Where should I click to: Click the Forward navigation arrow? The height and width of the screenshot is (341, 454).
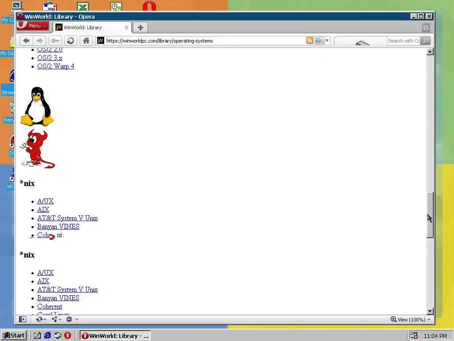(39, 40)
